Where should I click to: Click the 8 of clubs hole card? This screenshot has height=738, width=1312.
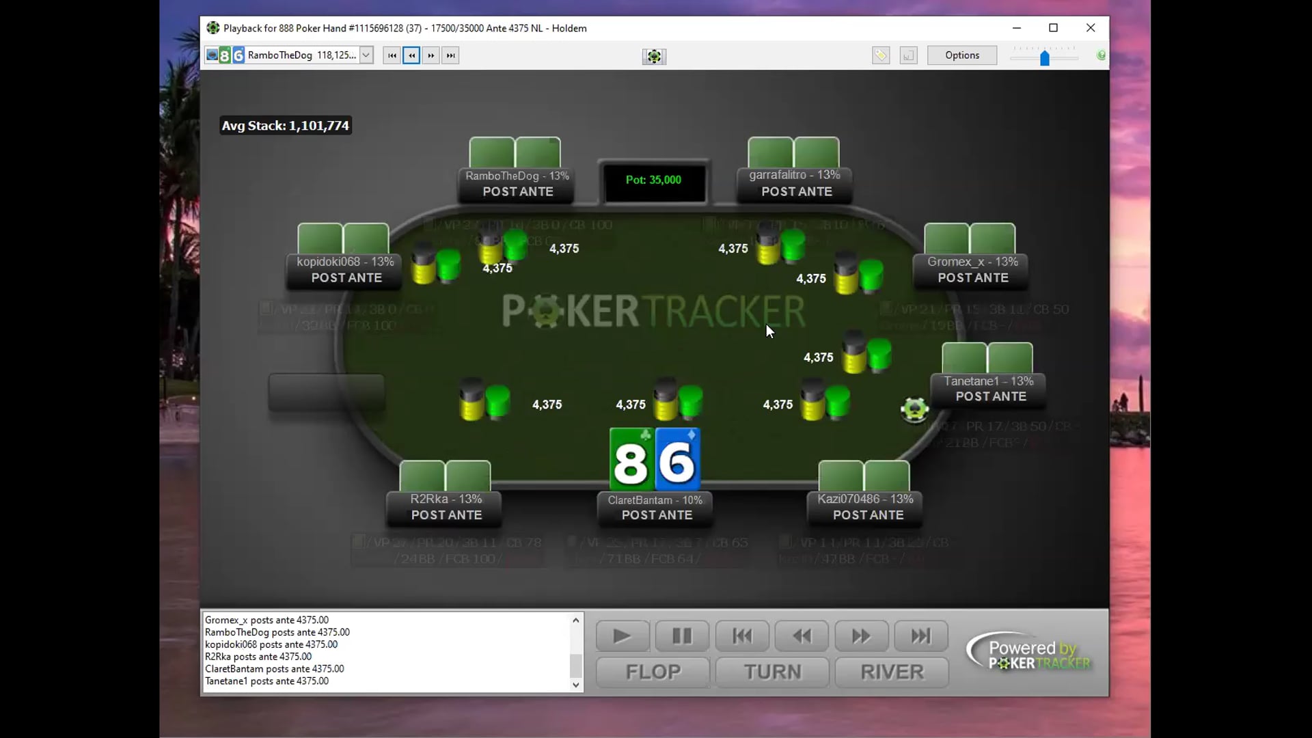tap(631, 459)
